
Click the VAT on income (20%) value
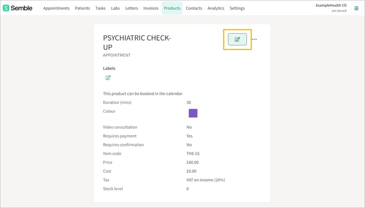(205, 180)
